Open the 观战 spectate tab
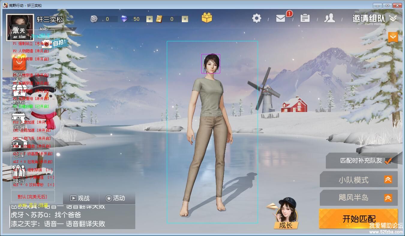Viewport: 405px width, 236px height. coord(81,198)
